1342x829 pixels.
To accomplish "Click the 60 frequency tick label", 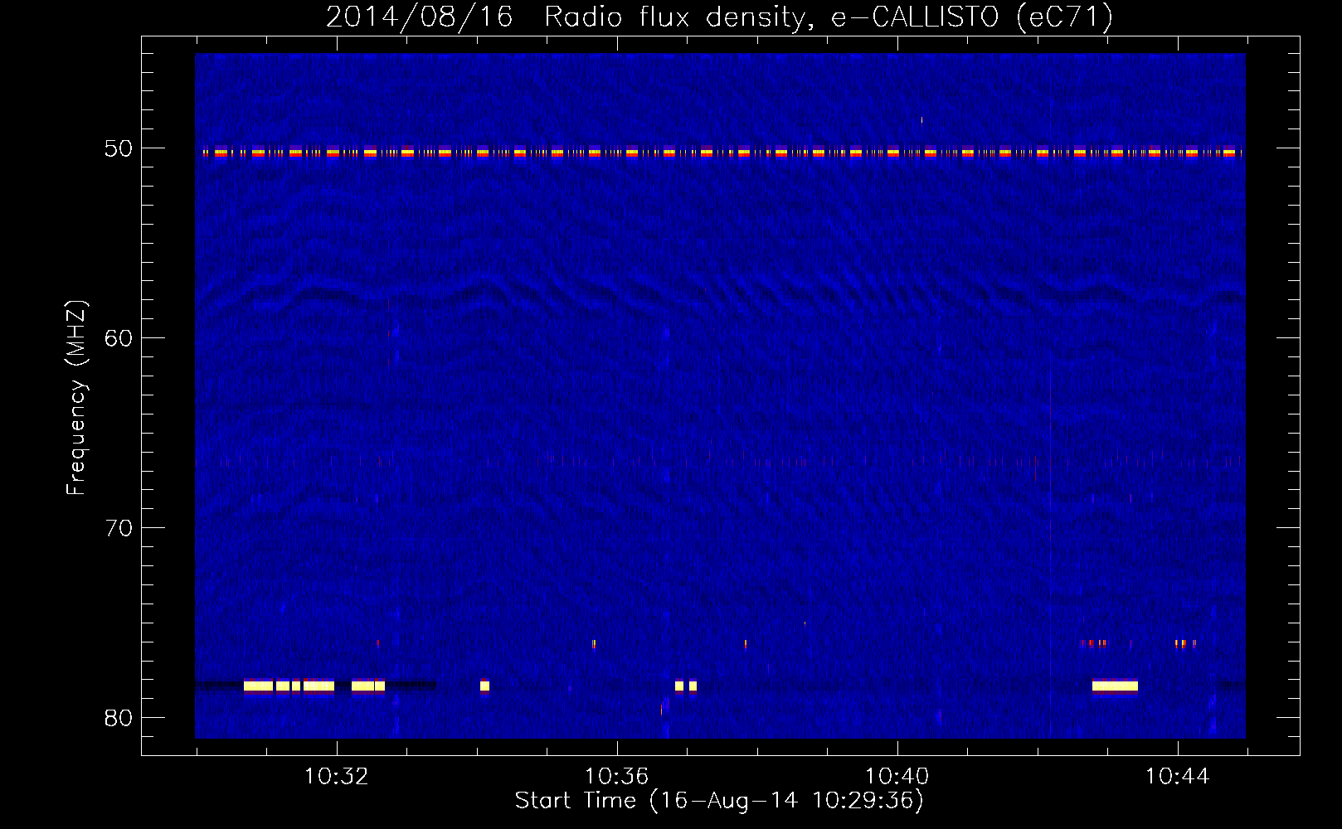I will [x=119, y=338].
